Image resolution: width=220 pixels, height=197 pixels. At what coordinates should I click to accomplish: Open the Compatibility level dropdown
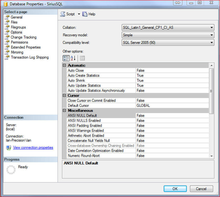(212, 43)
